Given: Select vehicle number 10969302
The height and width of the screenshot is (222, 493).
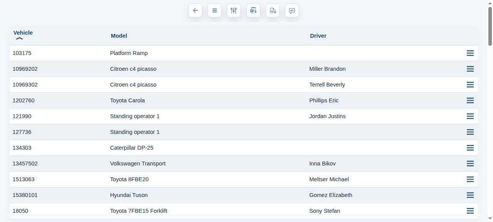Looking at the screenshot, I should [x=25, y=85].
